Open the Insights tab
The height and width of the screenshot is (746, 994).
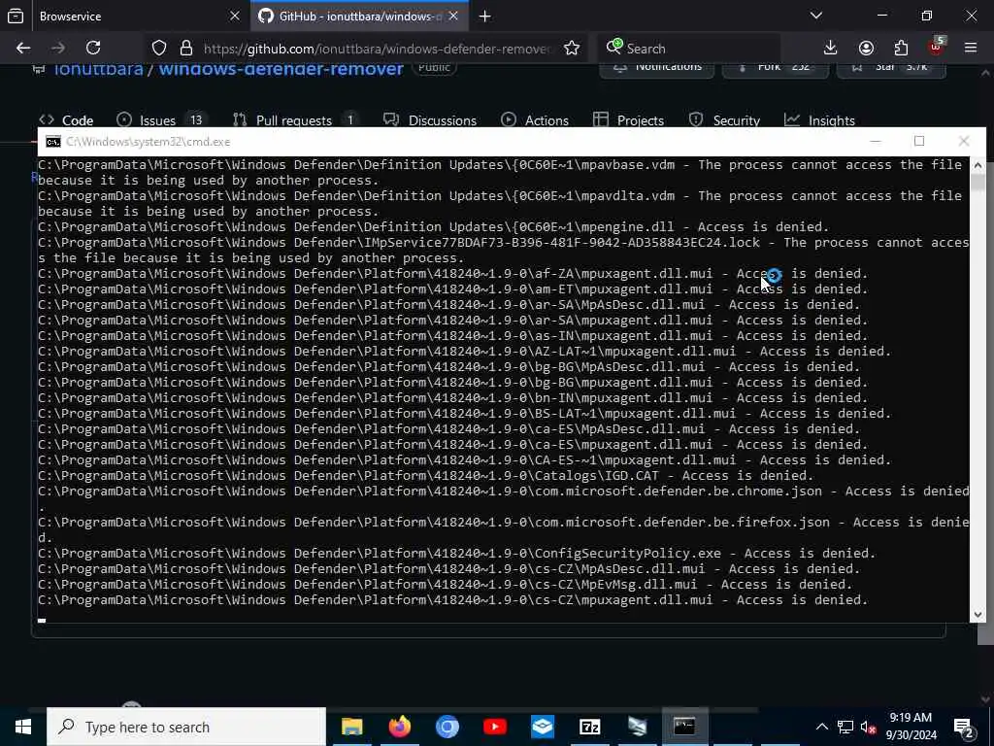coord(819,120)
